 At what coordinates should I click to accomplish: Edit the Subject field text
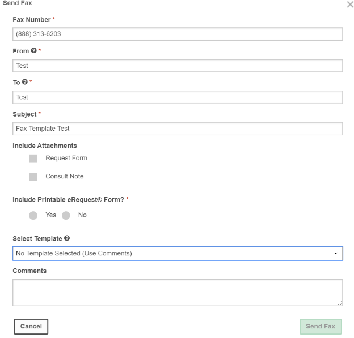(178, 129)
